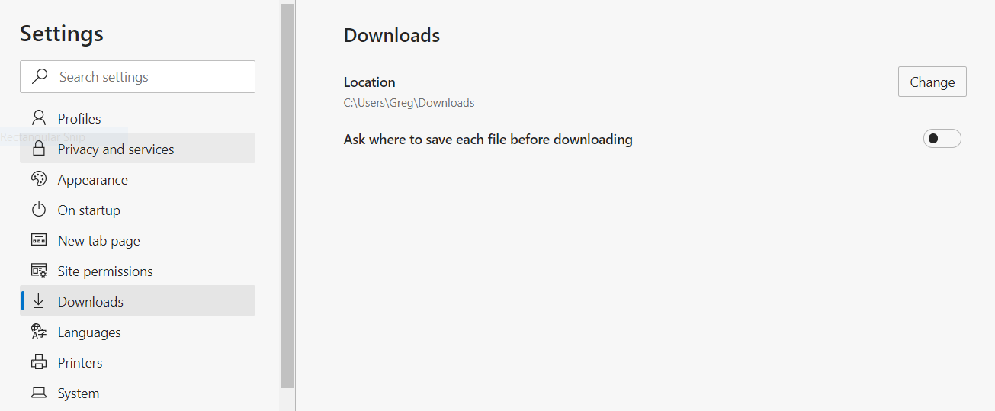
Task: Select Site permissions in sidebar
Action: click(137, 271)
